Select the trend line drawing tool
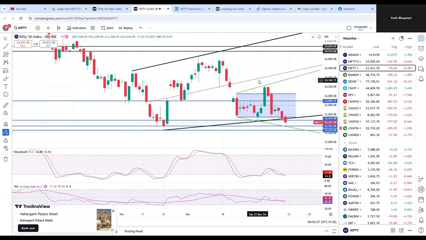Image resolution: width=426 pixels, height=240 pixels. click(6, 47)
